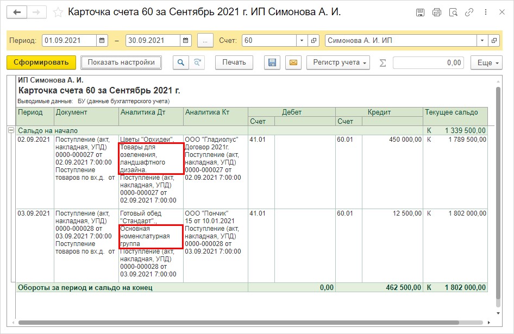The width and height of the screenshot is (514, 334).
Task: Click the period selection ellipsis button
Action: 205,41
